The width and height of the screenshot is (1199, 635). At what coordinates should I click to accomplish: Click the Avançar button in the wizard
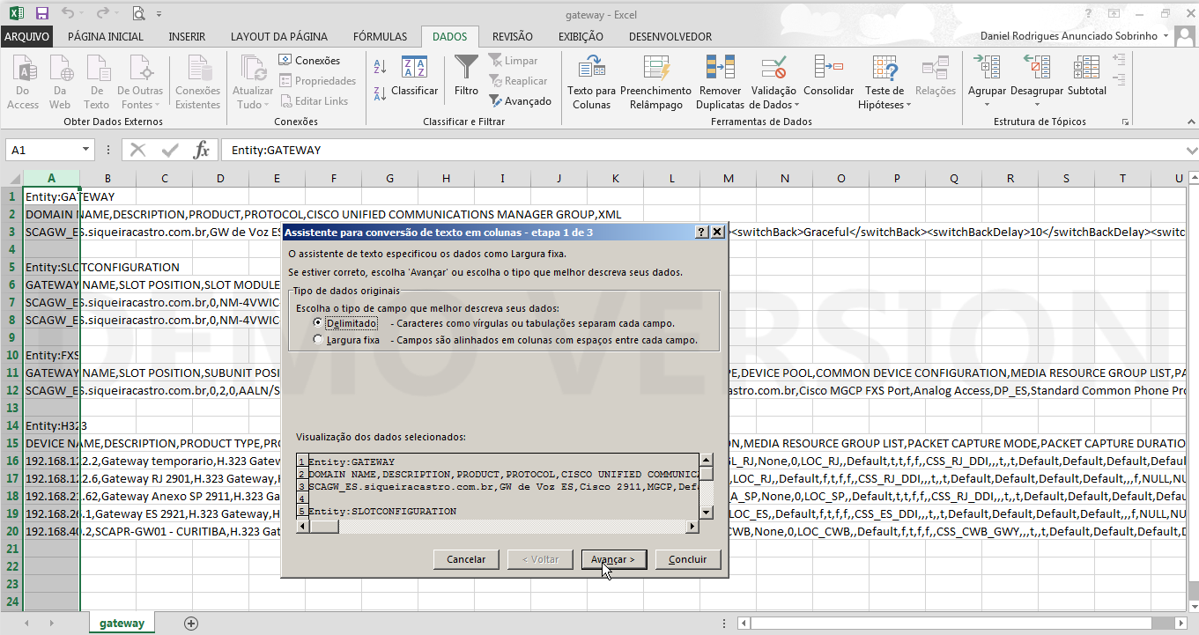tap(614, 559)
